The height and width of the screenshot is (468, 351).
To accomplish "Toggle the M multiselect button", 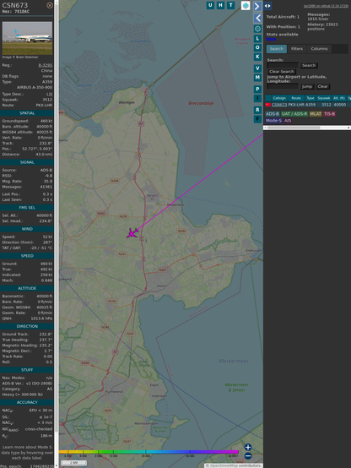I will (x=257, y=78).
